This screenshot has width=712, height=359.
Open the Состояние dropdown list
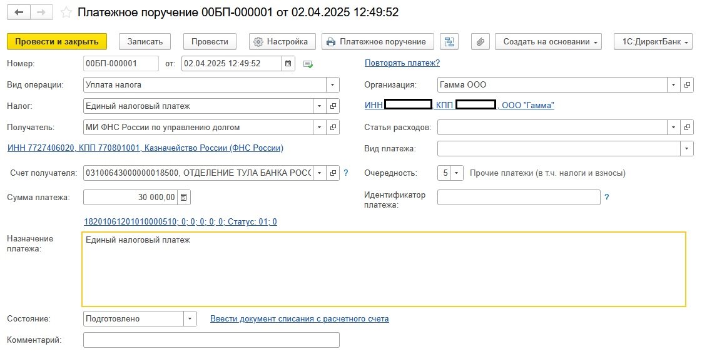(x=190, y=319)
